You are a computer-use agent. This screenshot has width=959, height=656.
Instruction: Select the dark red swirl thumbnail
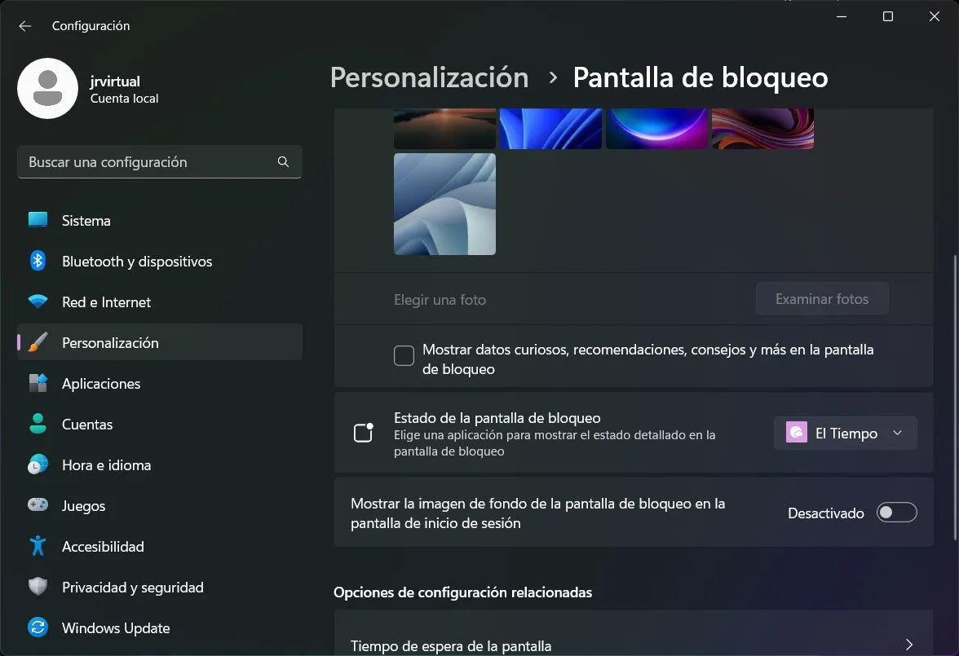point(762,129)
